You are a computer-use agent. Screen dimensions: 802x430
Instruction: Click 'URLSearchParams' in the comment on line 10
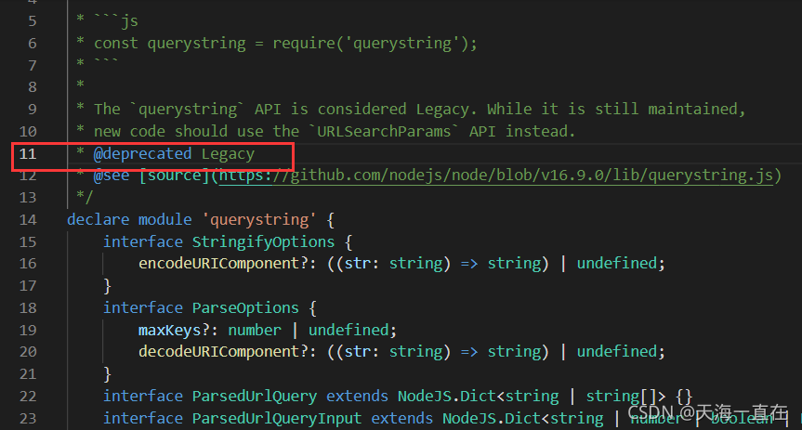click(x=384, y=131)
